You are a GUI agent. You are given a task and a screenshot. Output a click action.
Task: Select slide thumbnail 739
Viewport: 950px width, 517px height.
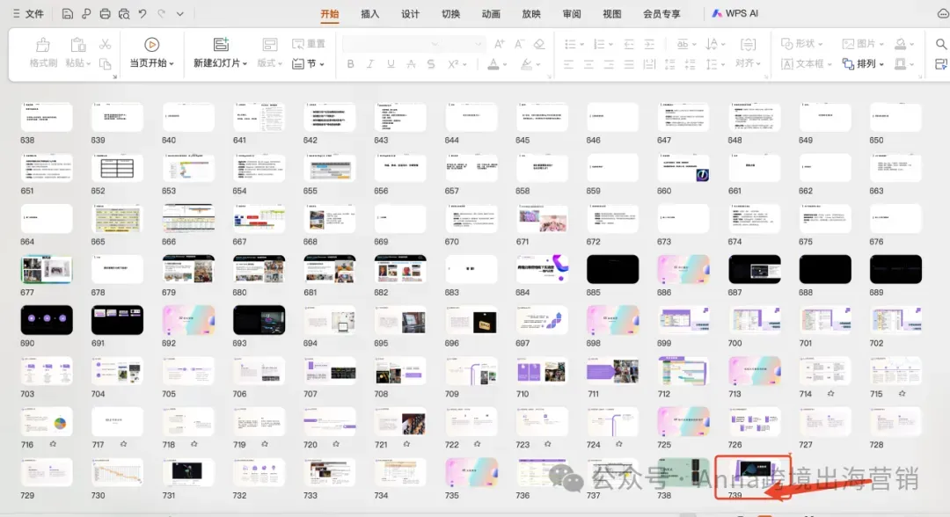(754, 472)
